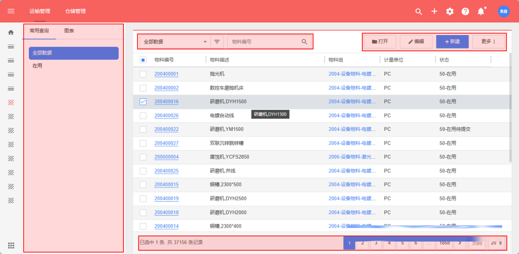The width and height of the screenshot is (519, 254).
Task: Uncheck the row 200400016 checkbox
Action: click(x=143, y=102)
